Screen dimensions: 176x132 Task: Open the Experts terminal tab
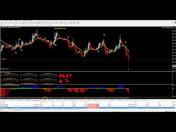click(73, 109)
